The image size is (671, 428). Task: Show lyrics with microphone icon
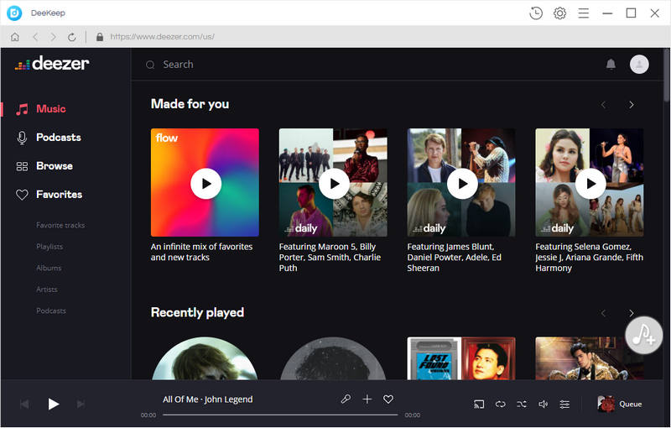346,399
